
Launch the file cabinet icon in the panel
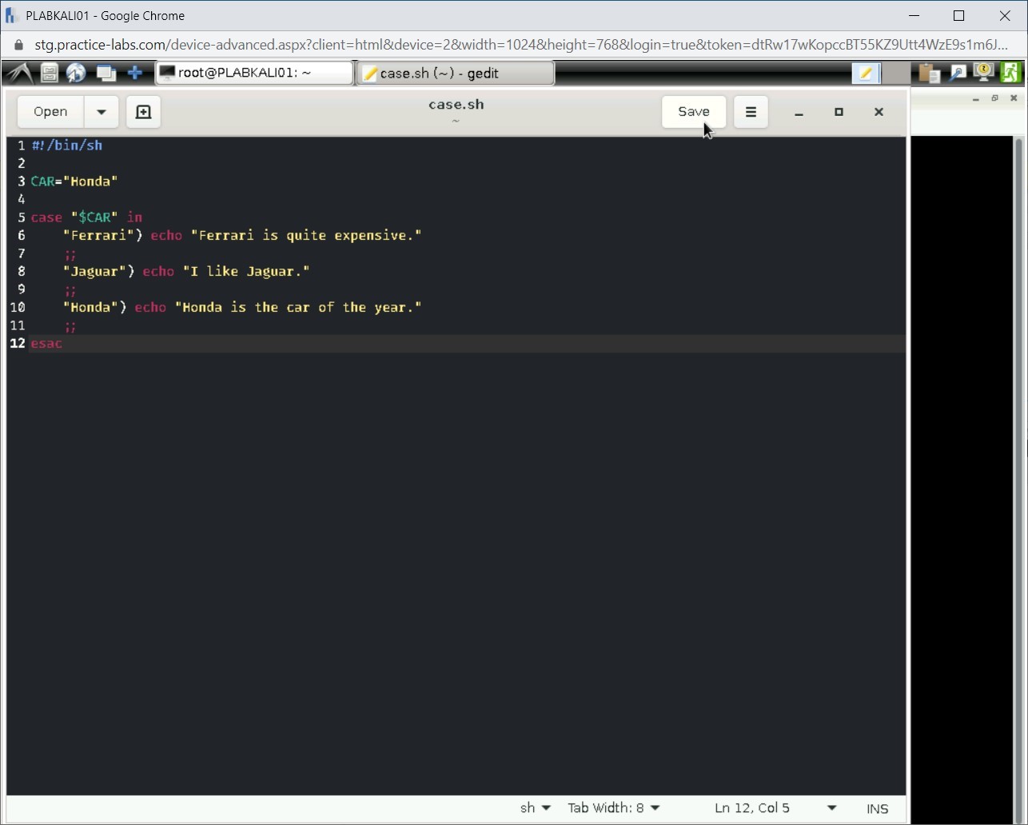pos(50,73)
